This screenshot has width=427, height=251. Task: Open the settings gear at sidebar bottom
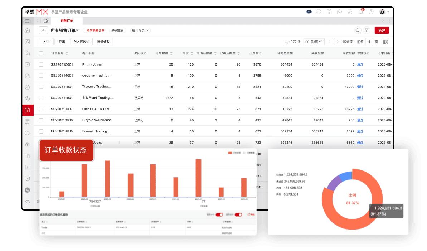(x=28, y=202)
